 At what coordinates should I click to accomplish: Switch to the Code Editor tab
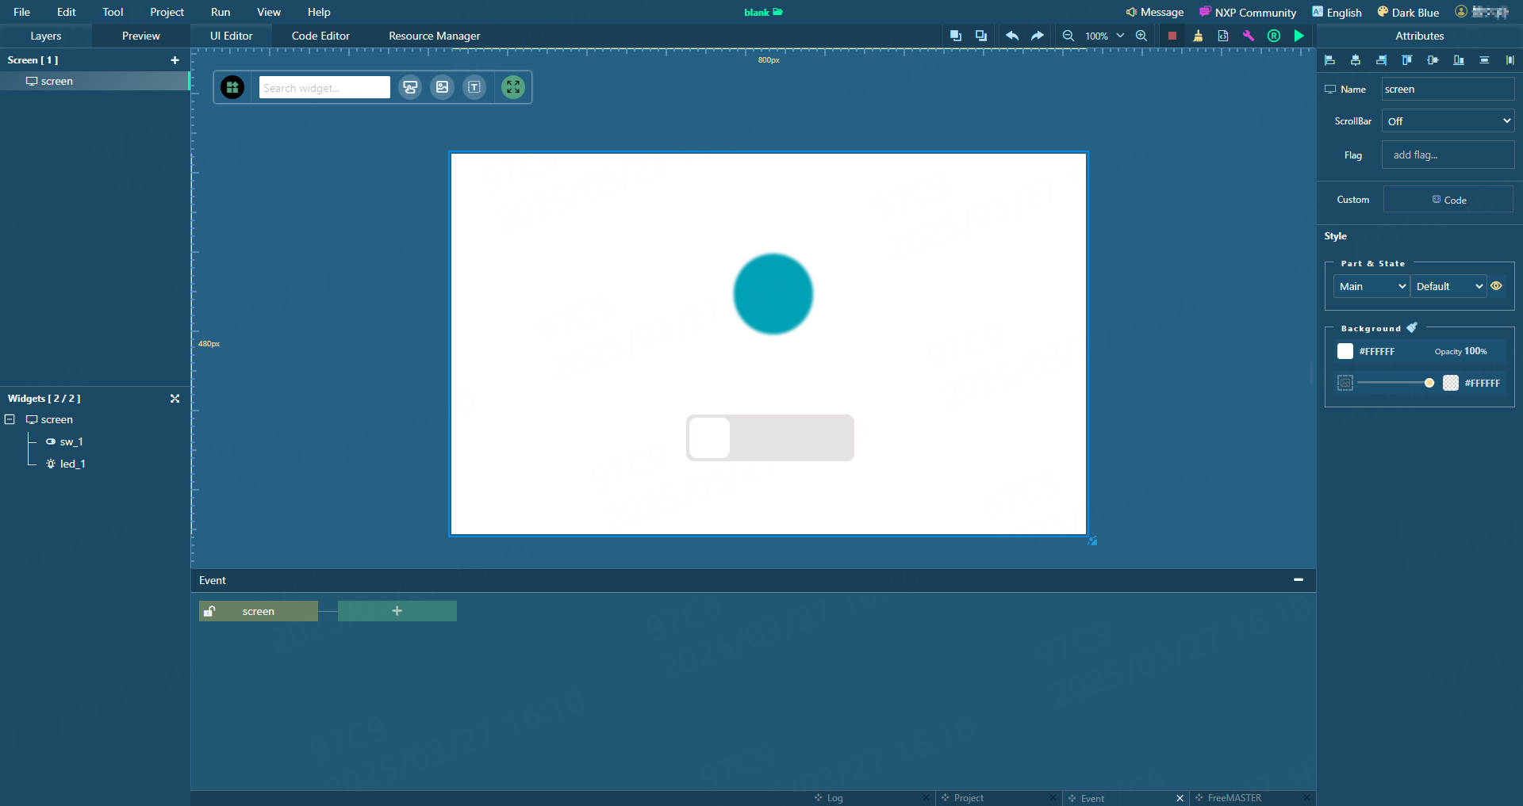[x=320, y=36]
